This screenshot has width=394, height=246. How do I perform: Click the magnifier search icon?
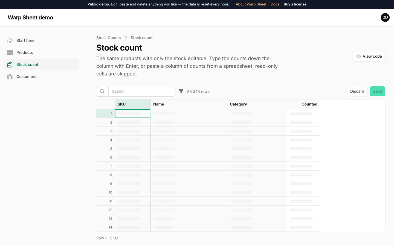[102, 91]
